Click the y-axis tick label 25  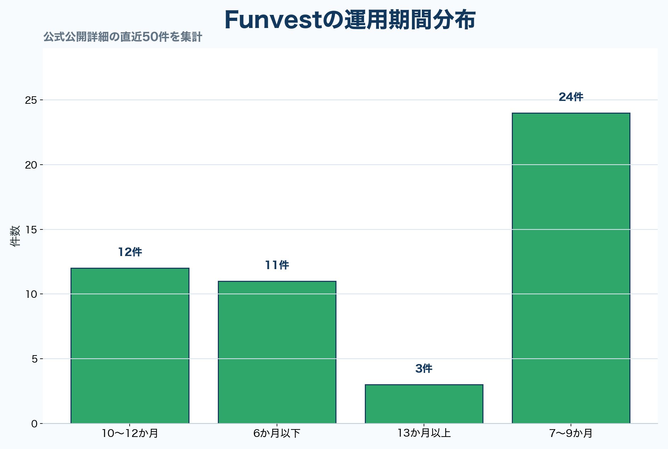point(31,100)
